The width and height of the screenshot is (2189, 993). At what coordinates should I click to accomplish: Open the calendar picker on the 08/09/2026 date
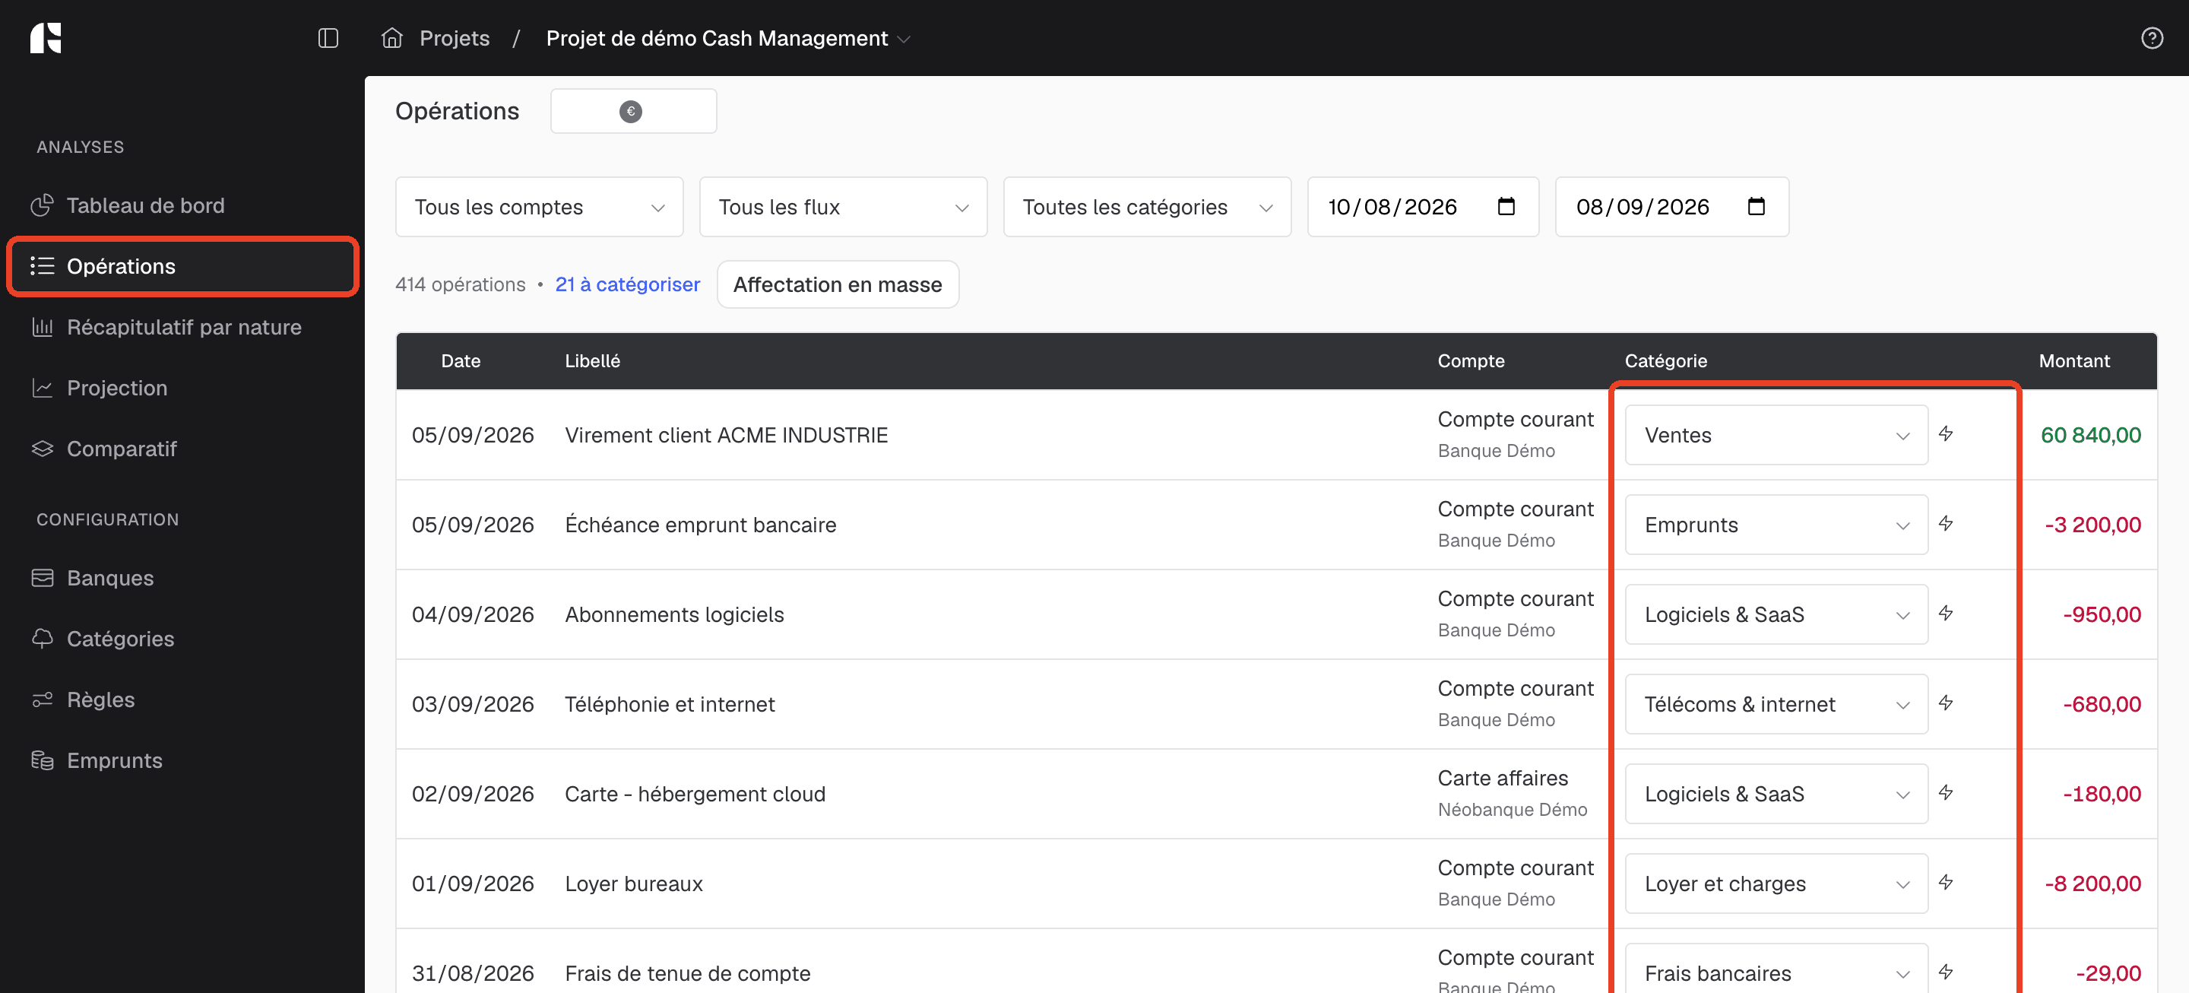[x=1757, y=207]
